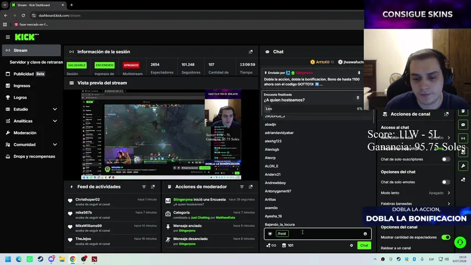
Task: Click the Kick logo
Action: coord(27,37)
